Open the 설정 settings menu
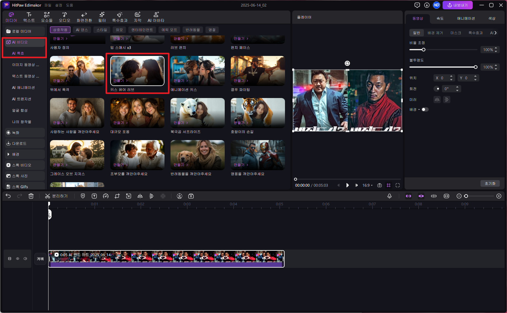Viewport: 507px width, 313px height. [x=59, y=5]
